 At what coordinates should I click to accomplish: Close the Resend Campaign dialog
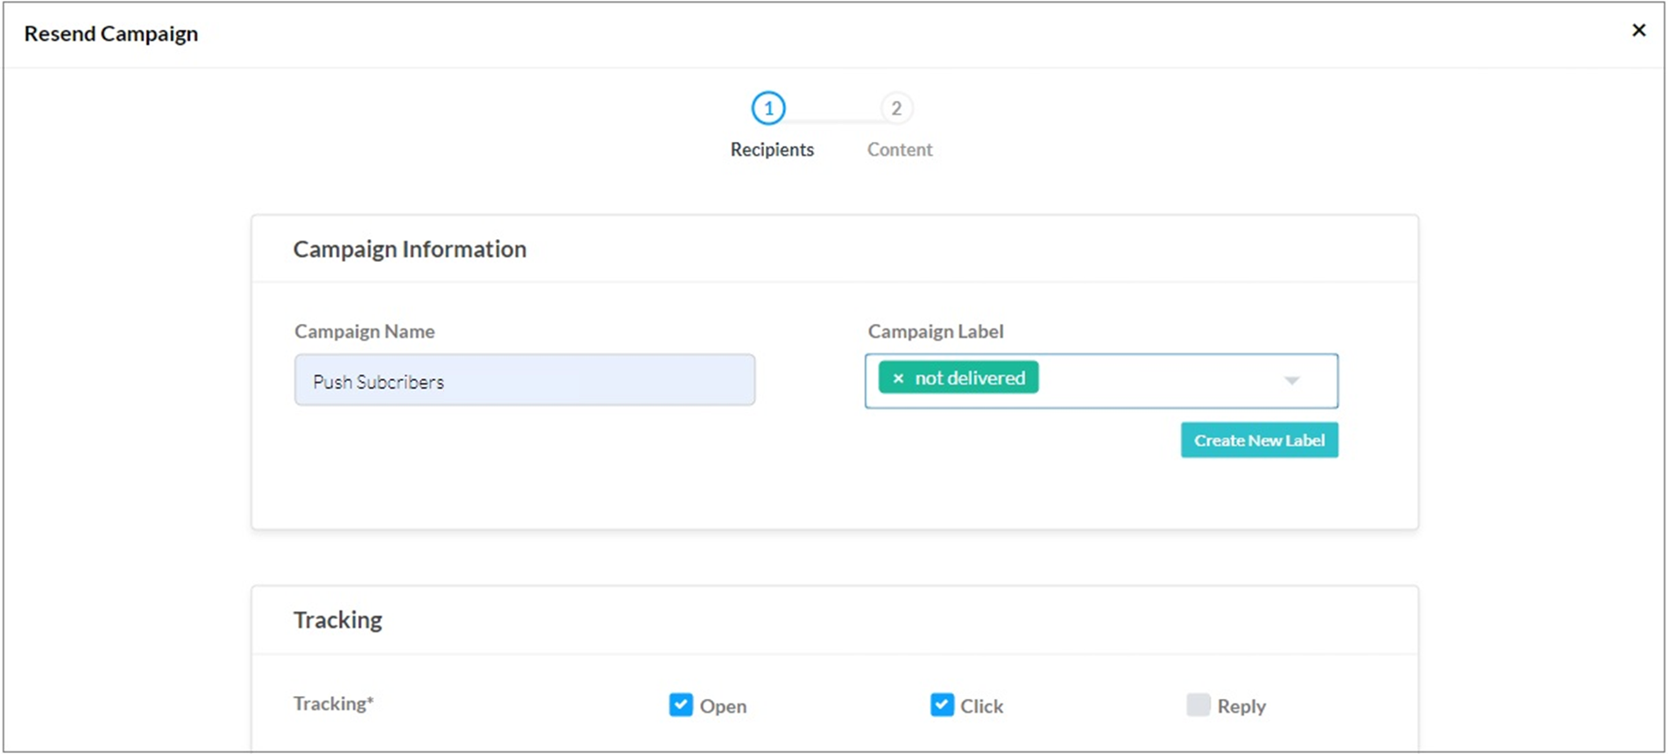[x=1638, y=31]
